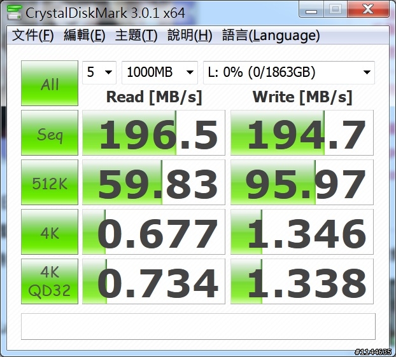Viewport: 396px width, 357px height.
Task: Open the 主題(T) menu
Action: tap(136, 35)
